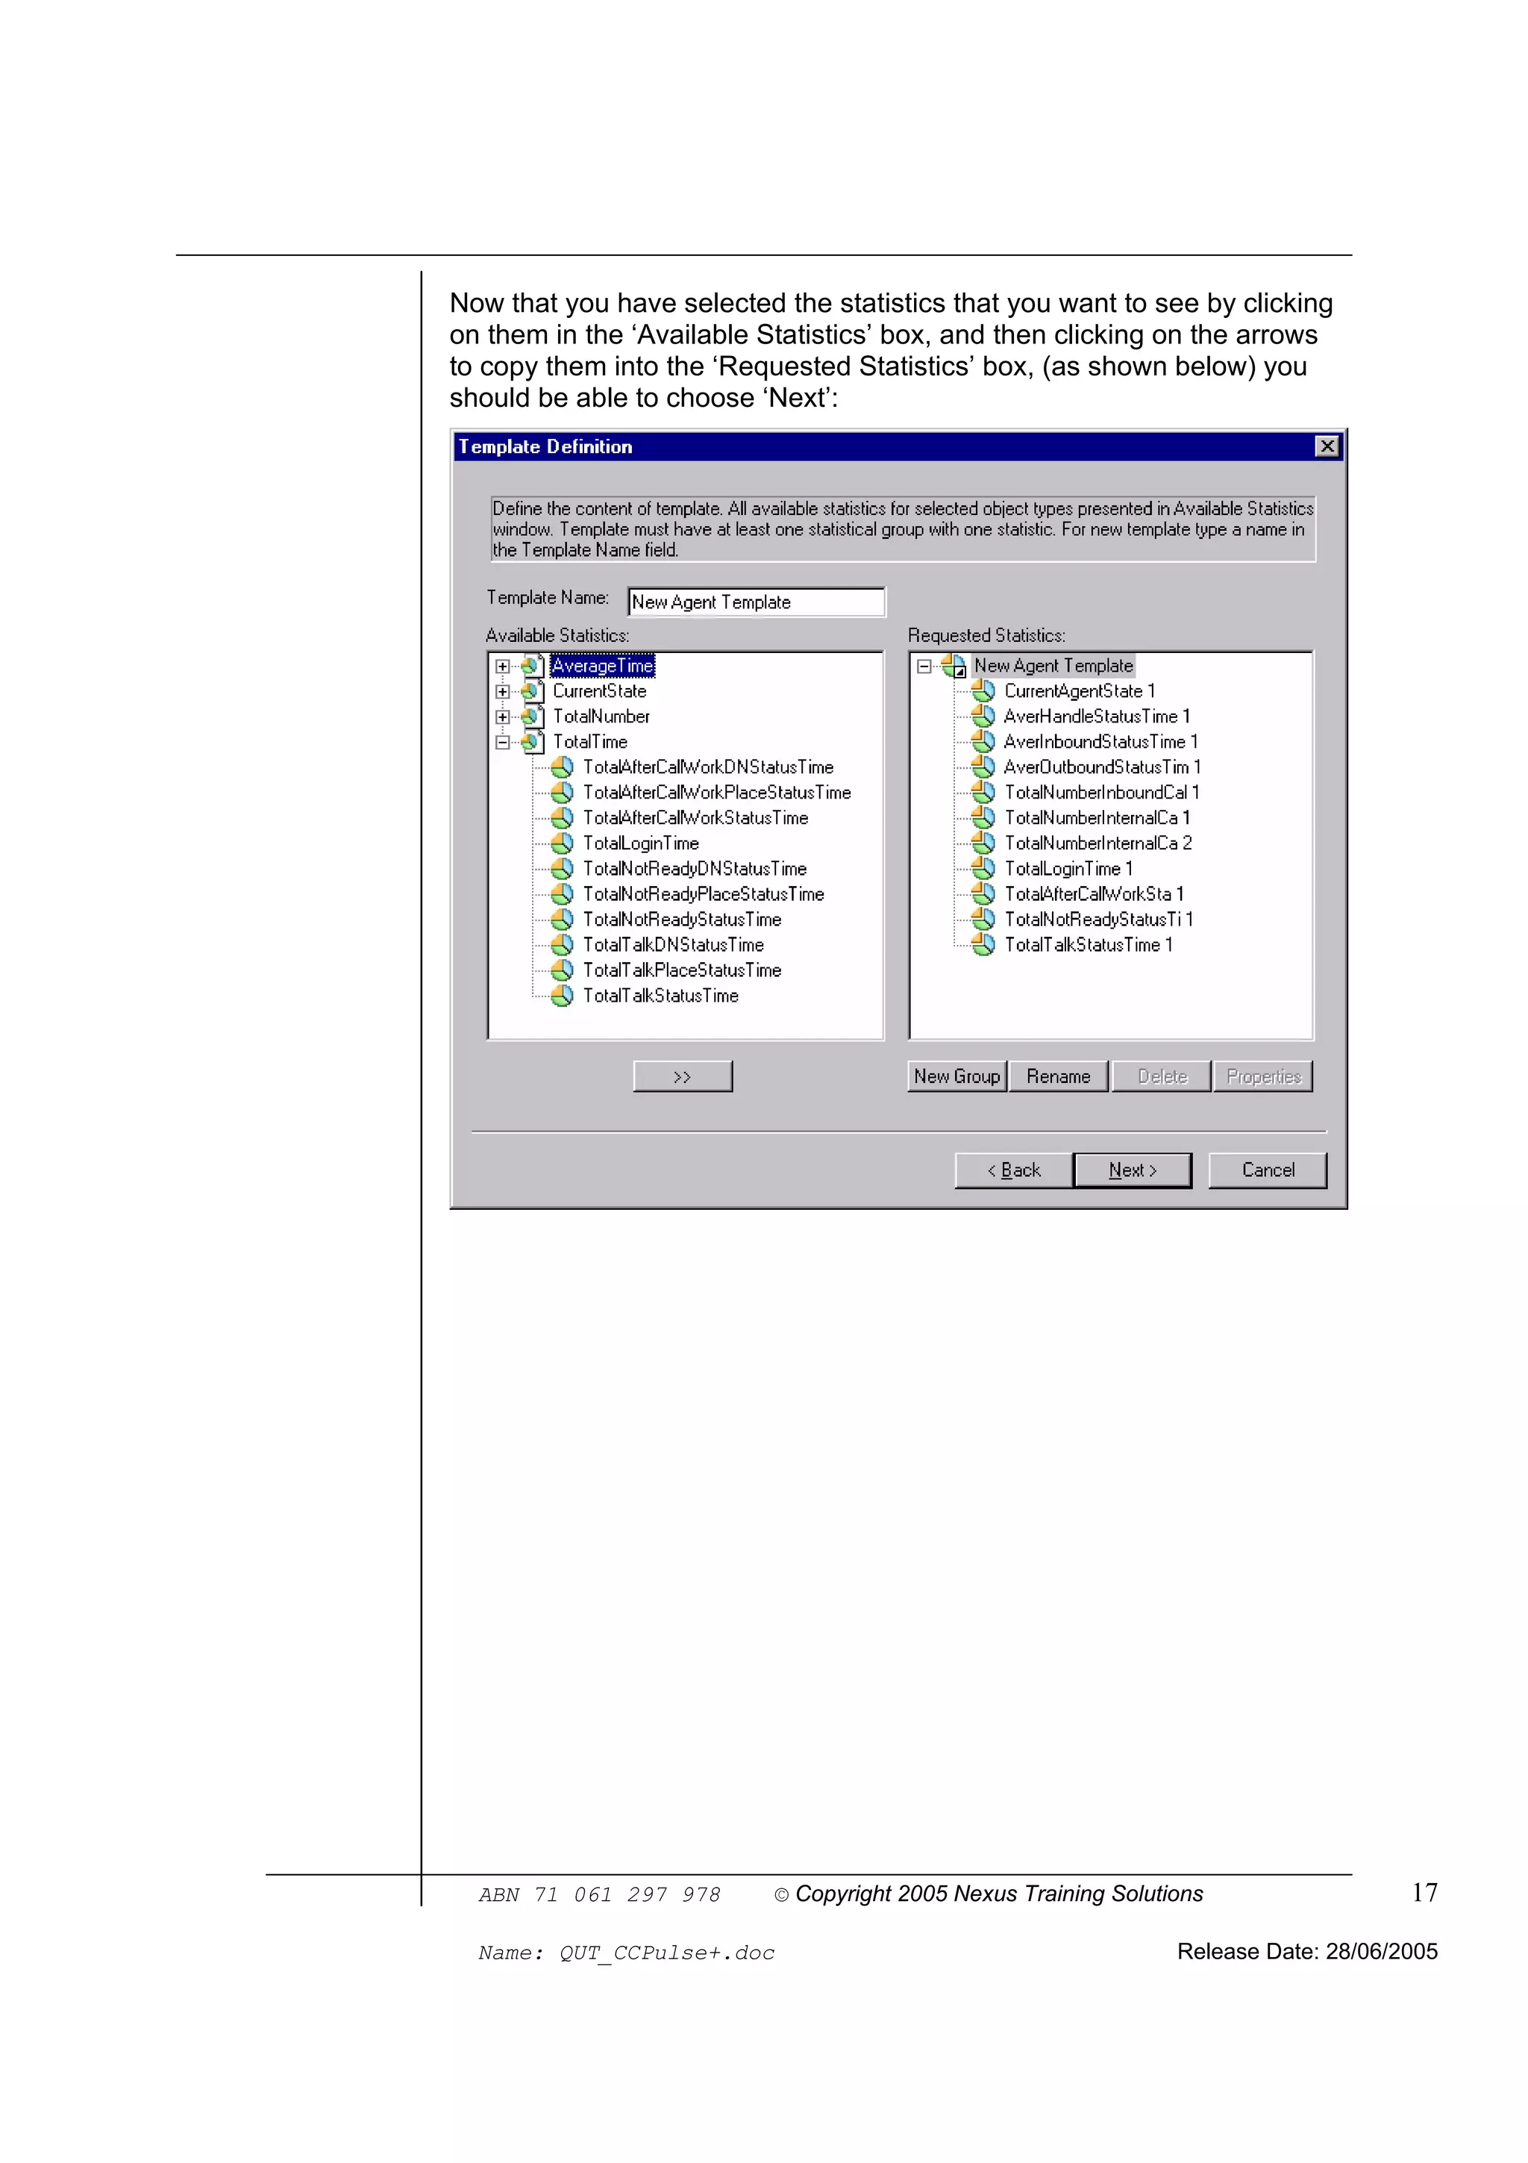Screen dimensions: 1528x2163
Task: Click the TotalLoginTime pie chart icon
Action: tap(562, 843)
